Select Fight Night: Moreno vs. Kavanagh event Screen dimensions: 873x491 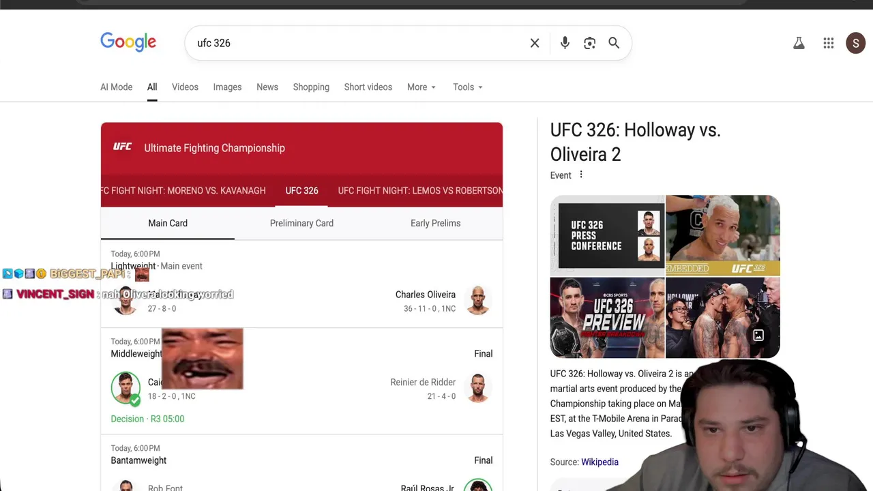click(183, 190)
